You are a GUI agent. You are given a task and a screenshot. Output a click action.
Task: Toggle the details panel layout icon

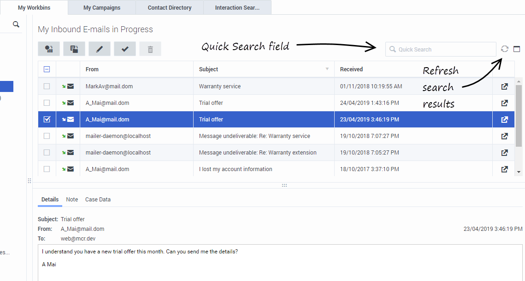click(517, 49)
